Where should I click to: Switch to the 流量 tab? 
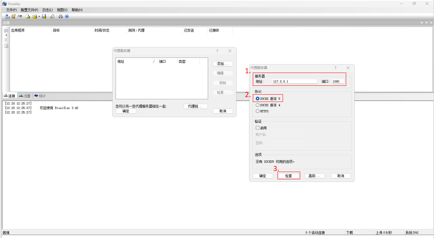(x=25, y=96)
